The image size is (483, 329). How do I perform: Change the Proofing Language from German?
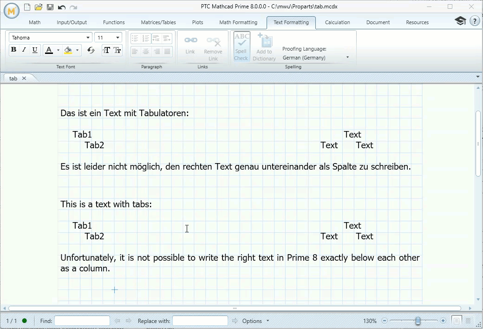346,57
